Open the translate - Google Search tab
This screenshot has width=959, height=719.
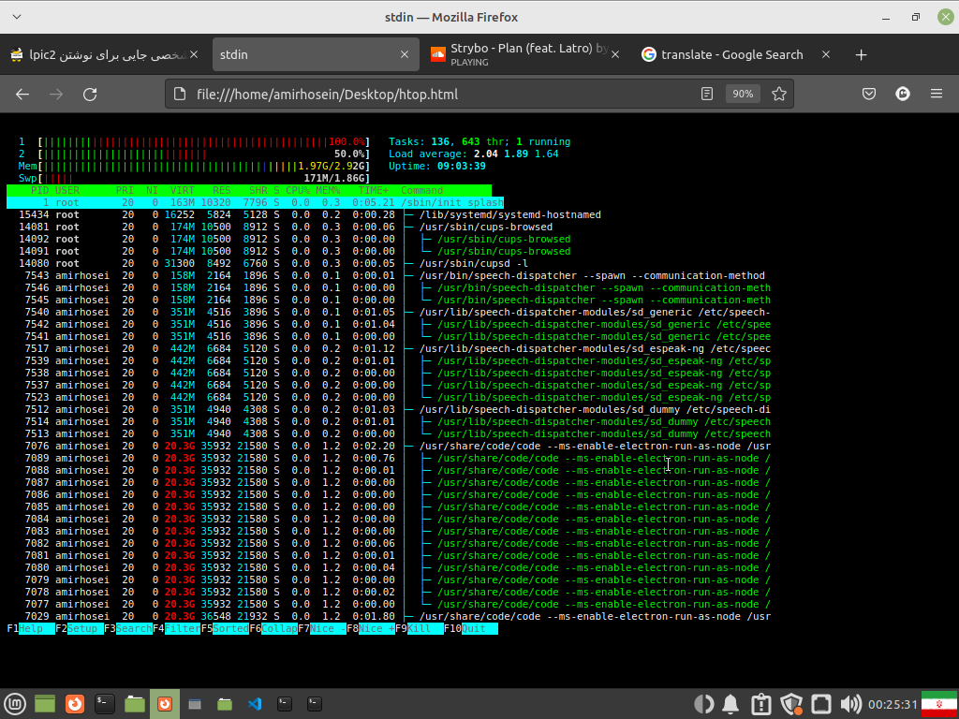point(736,54)
